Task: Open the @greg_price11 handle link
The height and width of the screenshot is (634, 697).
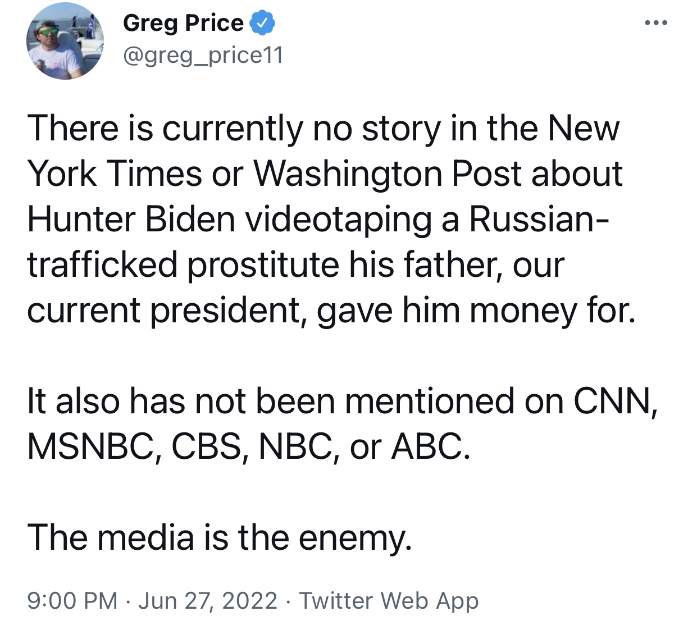Action: pyautogui.click(x=203, y=56)
